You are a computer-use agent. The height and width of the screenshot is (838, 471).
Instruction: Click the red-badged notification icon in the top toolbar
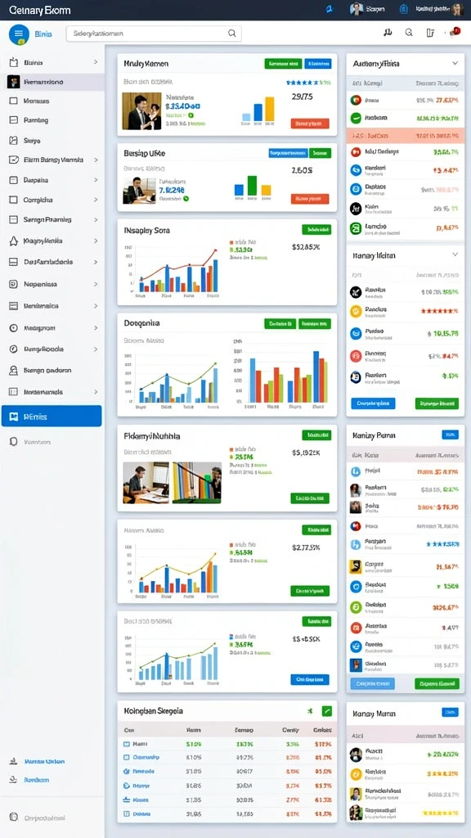[x=455, y=33]
